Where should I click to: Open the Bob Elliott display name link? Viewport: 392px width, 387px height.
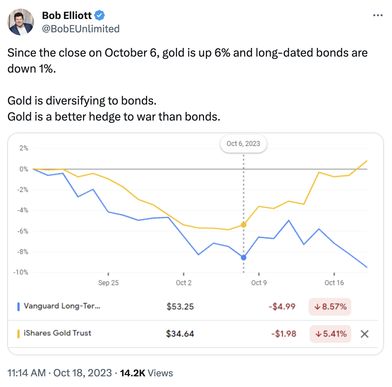point(67,15)
